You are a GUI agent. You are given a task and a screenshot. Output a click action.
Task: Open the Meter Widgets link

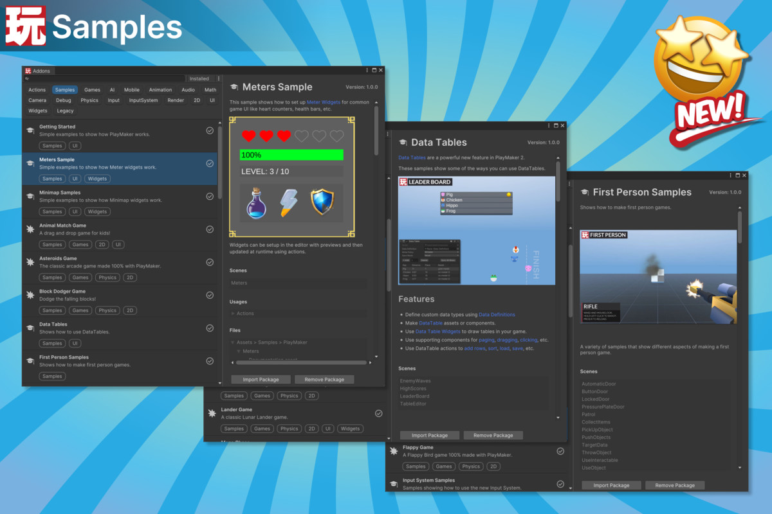(x=323, y=102)
